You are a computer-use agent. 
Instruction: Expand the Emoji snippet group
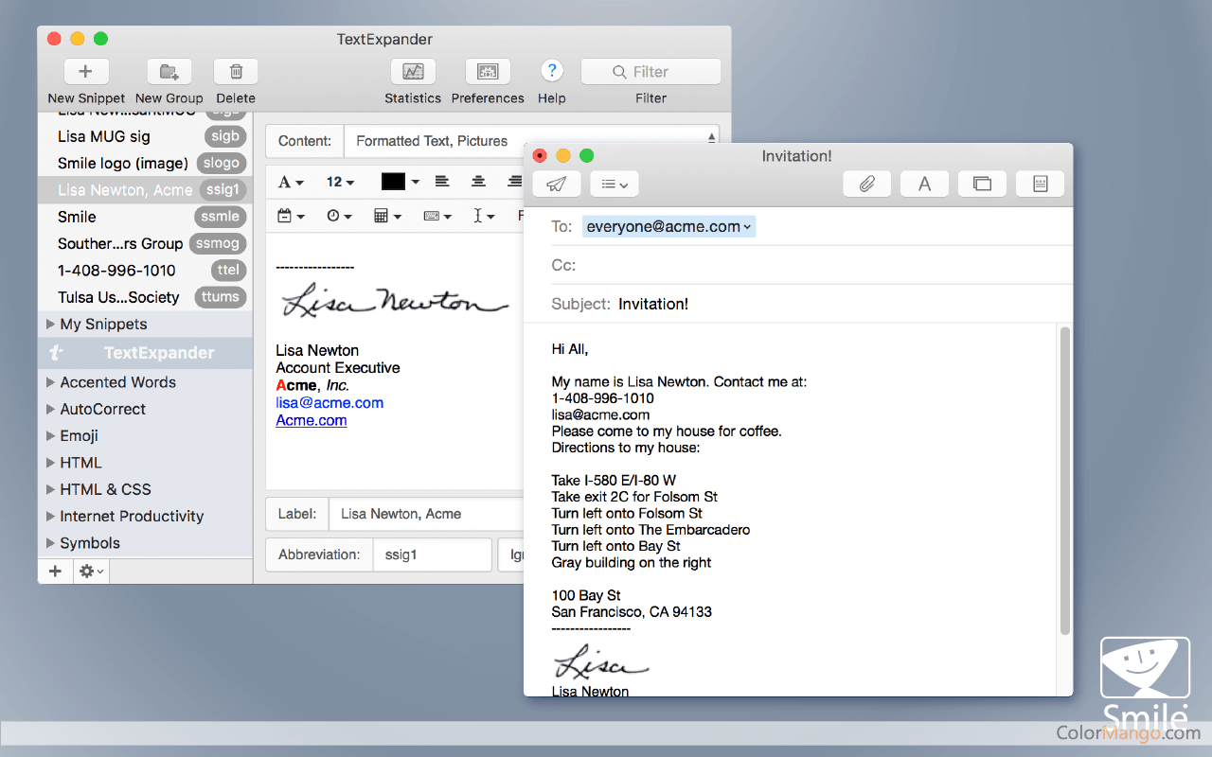(50, 436)
